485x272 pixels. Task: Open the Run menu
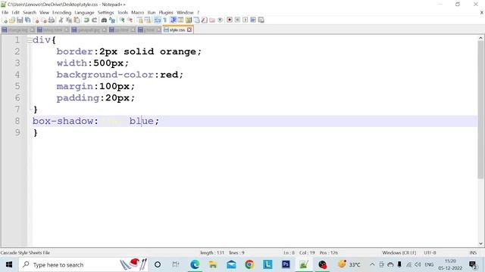pos(152,13)
